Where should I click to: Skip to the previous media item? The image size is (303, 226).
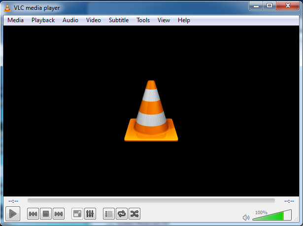(33, 214)
